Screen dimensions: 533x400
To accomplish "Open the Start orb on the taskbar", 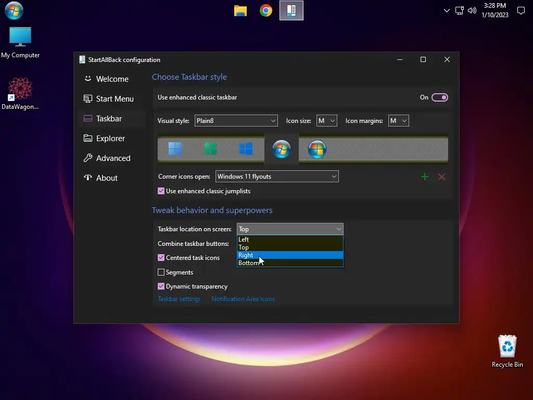I will 14,10.
